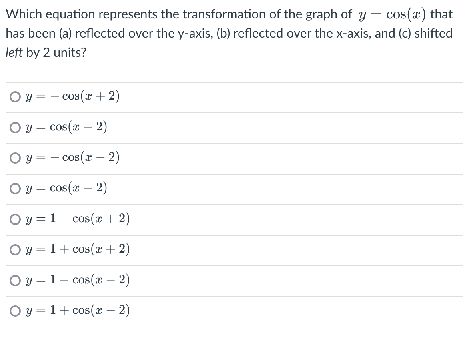
Task: Click the equation text y = −cos(x + 2)
Action: tap(72, 96)
